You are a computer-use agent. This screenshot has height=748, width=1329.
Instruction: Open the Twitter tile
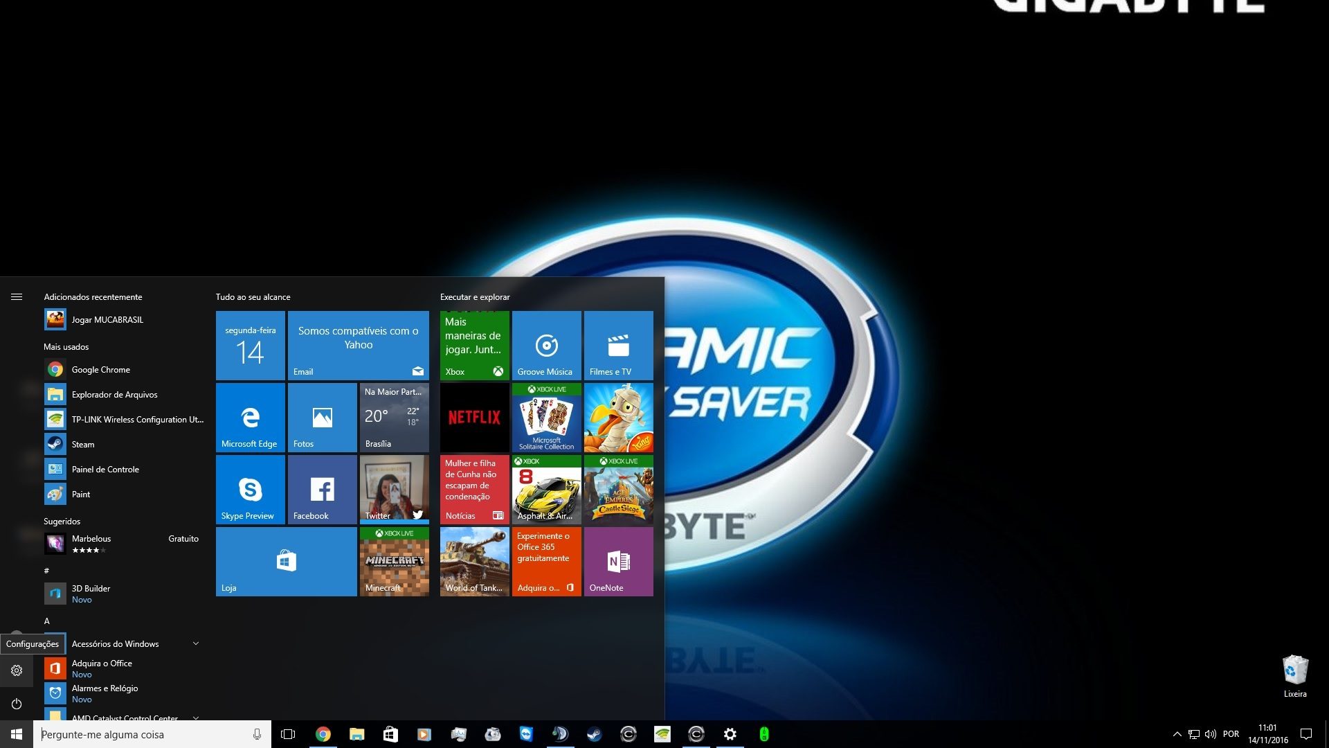[x=395, y=490]
